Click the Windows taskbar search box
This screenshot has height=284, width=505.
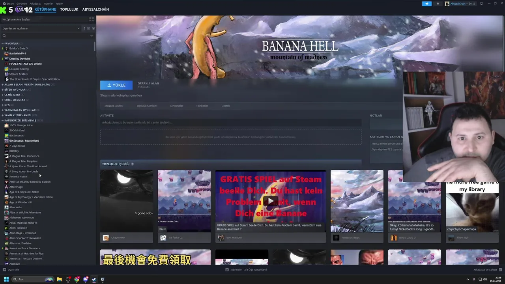33,279
